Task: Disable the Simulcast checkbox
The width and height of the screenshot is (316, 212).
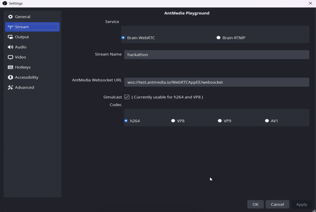Action: click(x=127, y=97)
